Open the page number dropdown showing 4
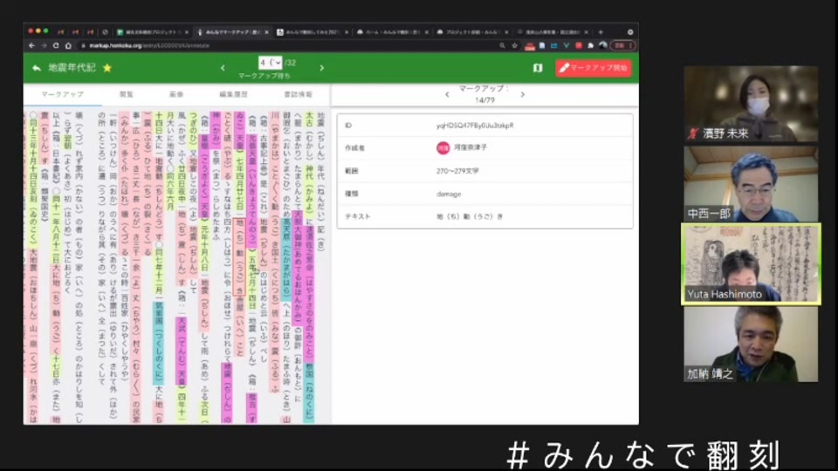The height and width of the screenshot is (471, 838). pos(270,63)
